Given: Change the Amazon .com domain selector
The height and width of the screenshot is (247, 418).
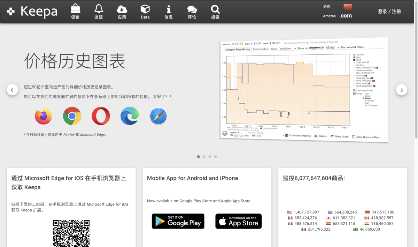Looking at the screenshot, I should [346, 16].
